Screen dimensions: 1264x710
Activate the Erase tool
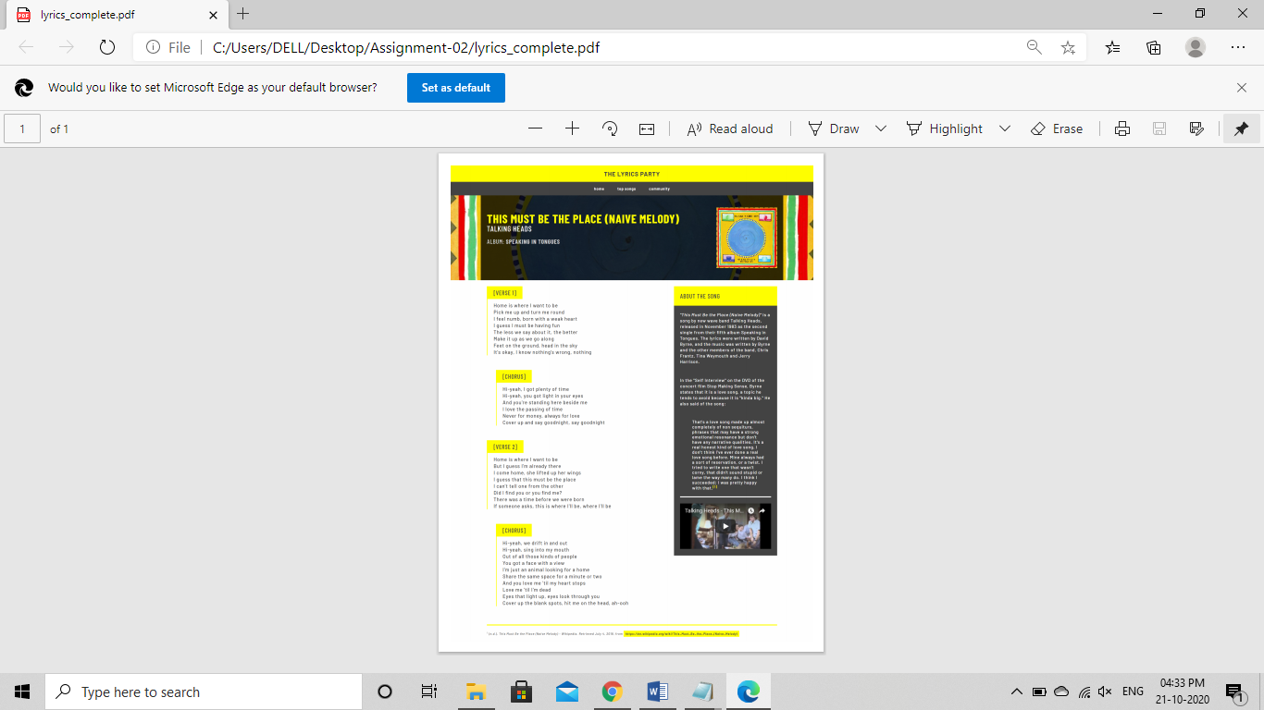[x=1057, y=129]
